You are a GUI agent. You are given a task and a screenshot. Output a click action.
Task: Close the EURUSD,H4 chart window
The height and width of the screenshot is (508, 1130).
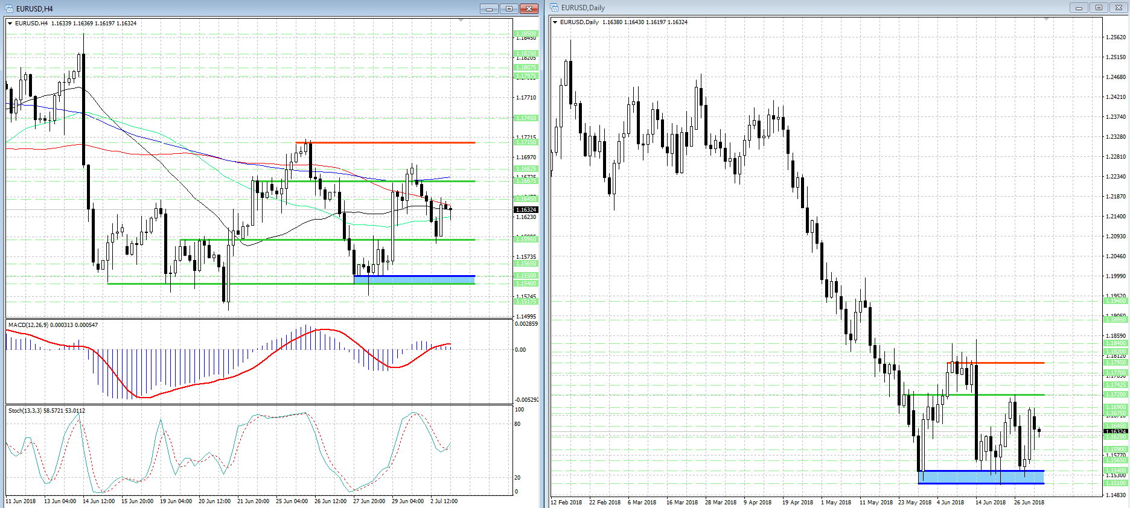[x=529, y=8]
